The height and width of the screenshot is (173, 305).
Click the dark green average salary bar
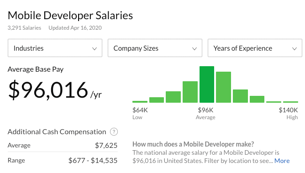207,84
